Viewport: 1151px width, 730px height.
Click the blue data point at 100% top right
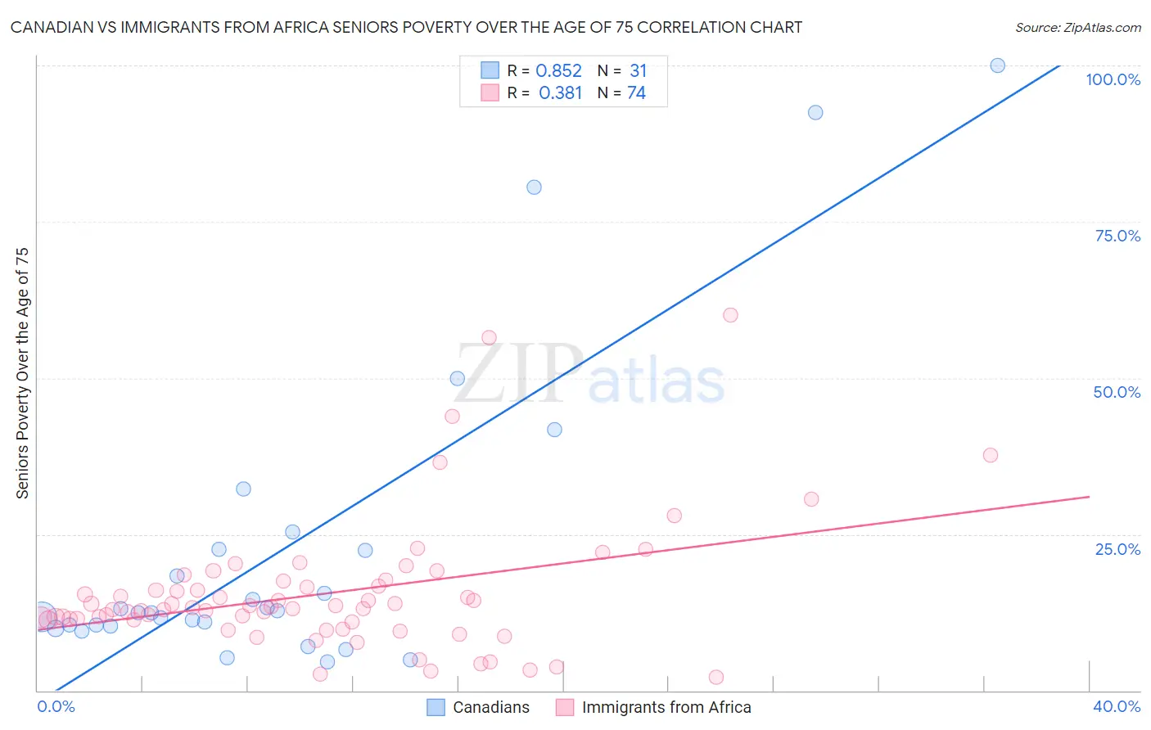click(x=997, y=65)
